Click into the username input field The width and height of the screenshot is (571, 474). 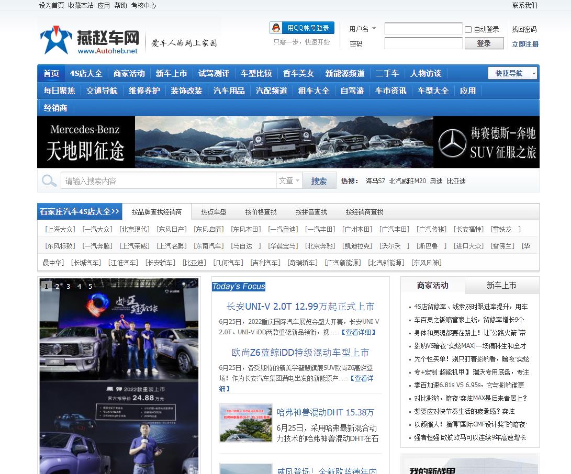pos(423,28)
